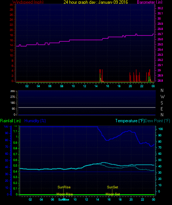
Task: Click the gray wind direction line
Action: [x=87, y=107]
